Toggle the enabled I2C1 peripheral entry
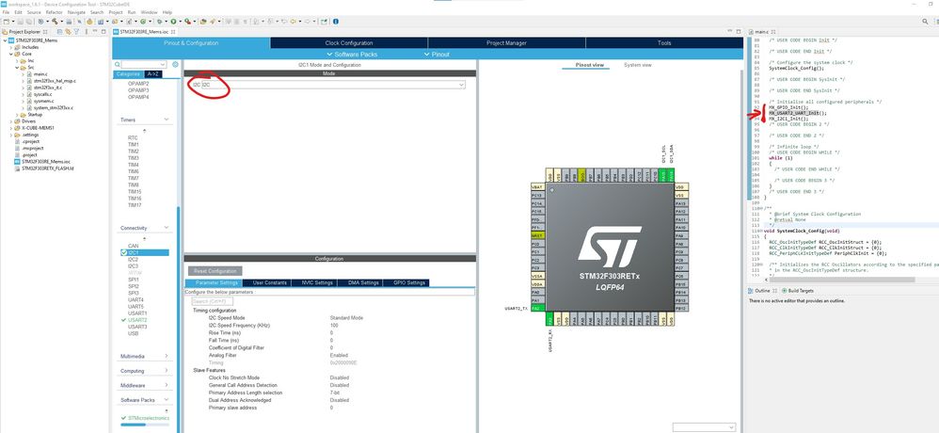939x433 pixels. coord(144,252)
